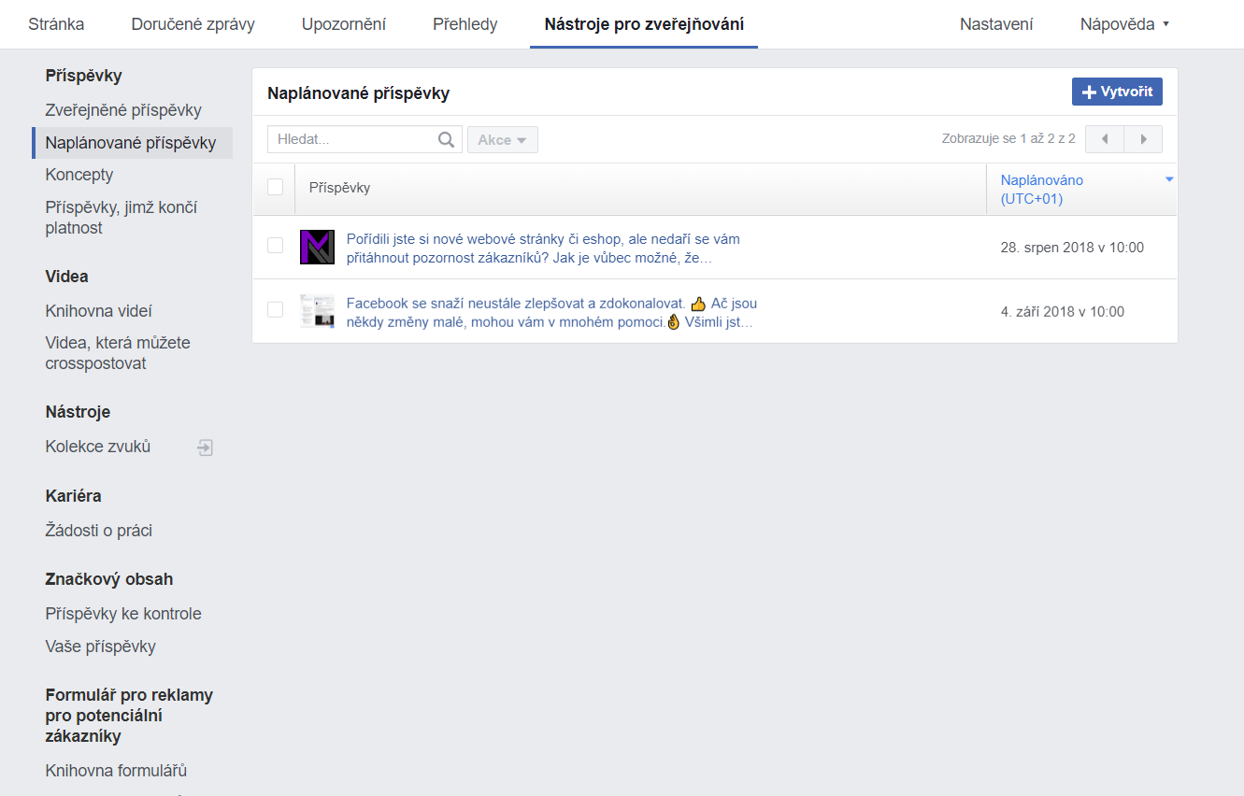Switch to the Stránka tab
Image resolution: width=1244 pixels, height=796 pixels.
tap(56, 24)
